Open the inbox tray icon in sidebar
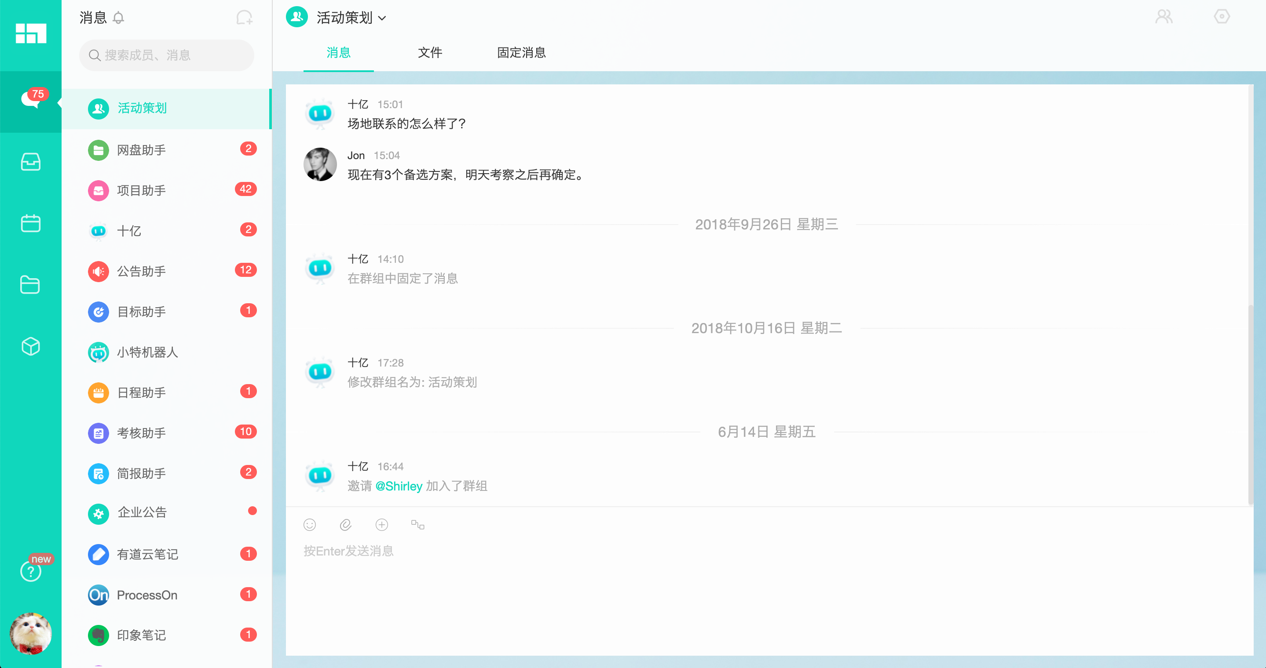This screenshot has width=1266, height=668. [30, 161]
